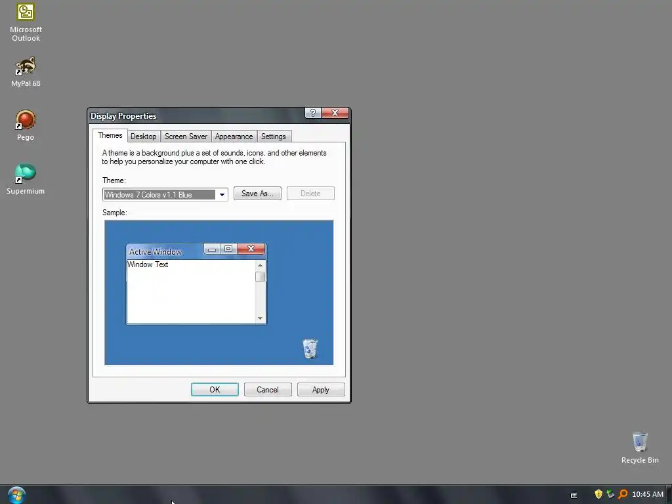Click the 'Window Text' sample text
Image resolution: width=672 pixels, height=504 pixels.
[x=148, y=264]
